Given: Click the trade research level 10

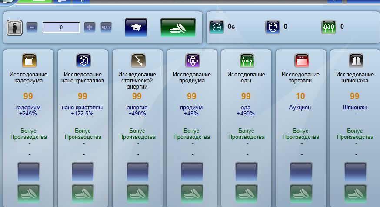Looking at the screenshot, I should (300, 96).
